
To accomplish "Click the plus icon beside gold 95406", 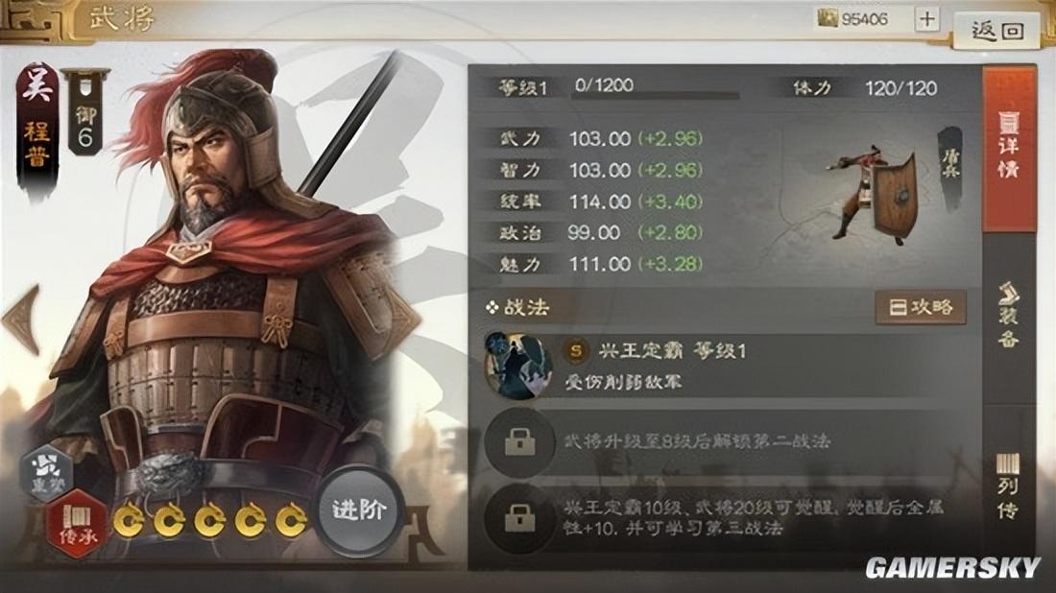I will point(926,19).
